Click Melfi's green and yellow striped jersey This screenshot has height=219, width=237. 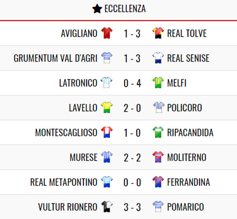tap(158, 82)
